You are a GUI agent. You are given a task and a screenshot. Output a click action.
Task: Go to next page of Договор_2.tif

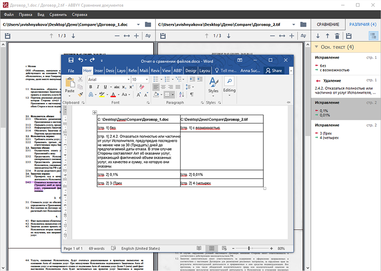(229, 36)
